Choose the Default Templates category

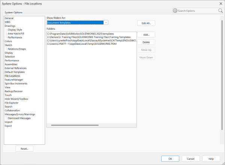(x=15, y=72)
